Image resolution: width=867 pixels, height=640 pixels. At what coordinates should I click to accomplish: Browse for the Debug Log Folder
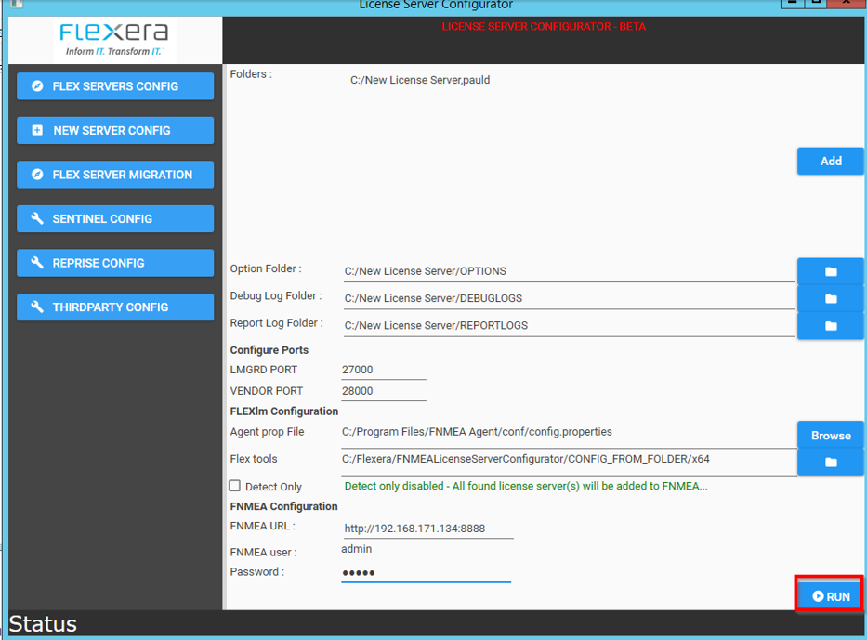pos(831,298)
